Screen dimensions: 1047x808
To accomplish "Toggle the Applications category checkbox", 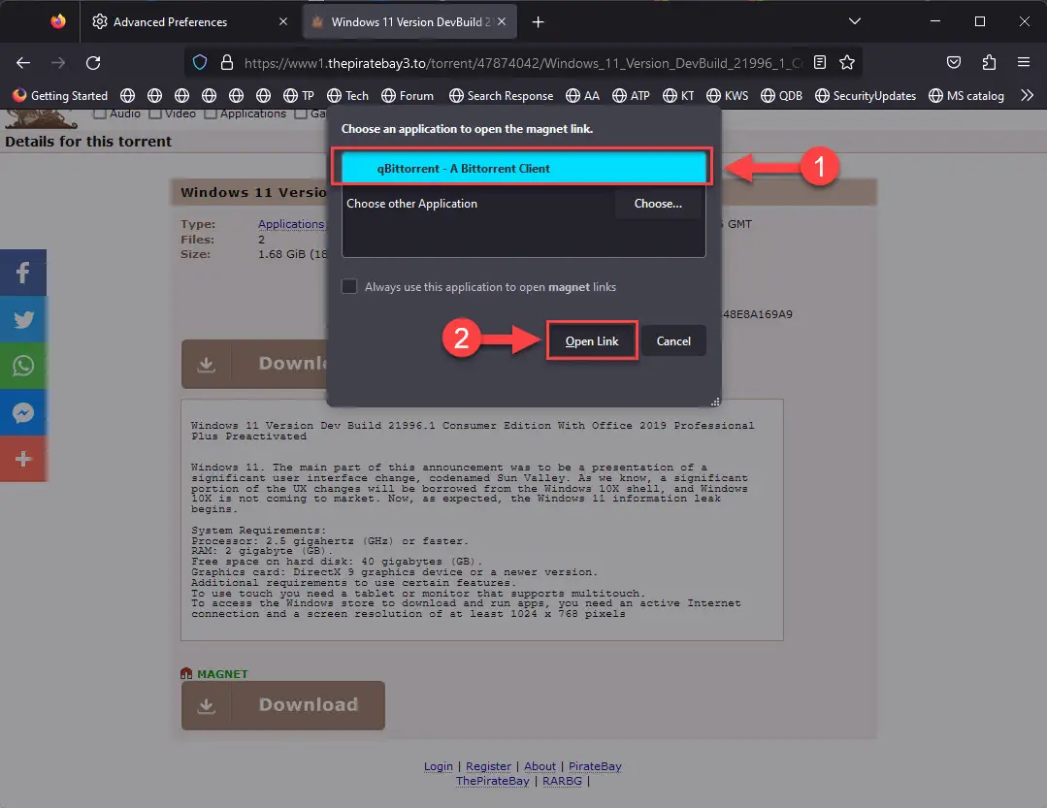I will point(210,113).
